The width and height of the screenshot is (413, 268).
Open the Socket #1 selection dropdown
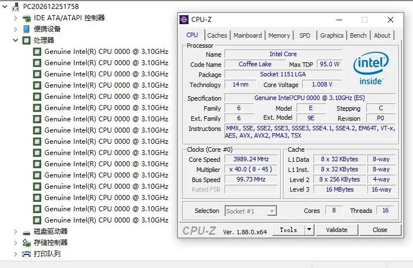(272, 211)
